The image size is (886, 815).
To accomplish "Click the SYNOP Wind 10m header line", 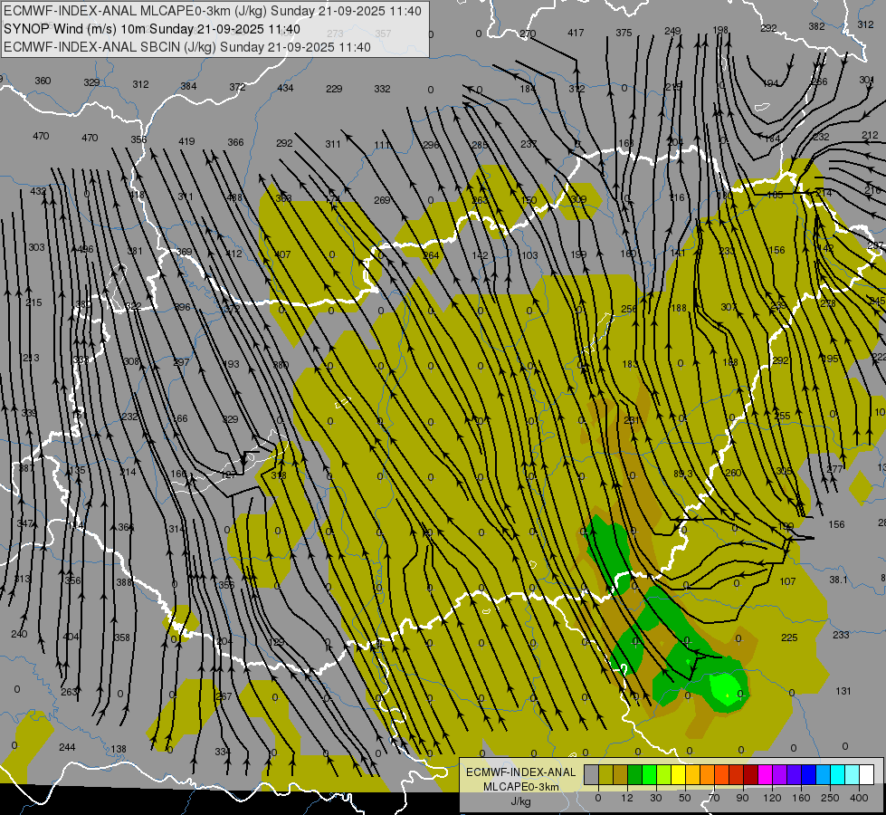I will [152, 29].
